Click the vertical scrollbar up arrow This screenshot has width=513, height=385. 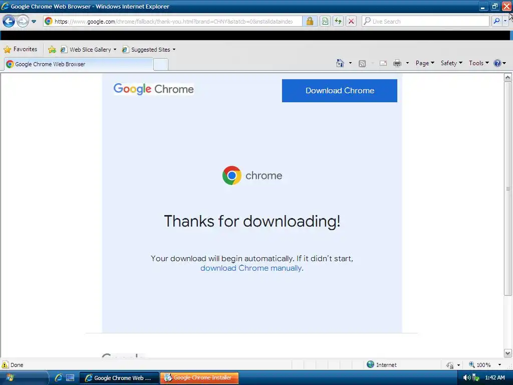coord(508,78)
